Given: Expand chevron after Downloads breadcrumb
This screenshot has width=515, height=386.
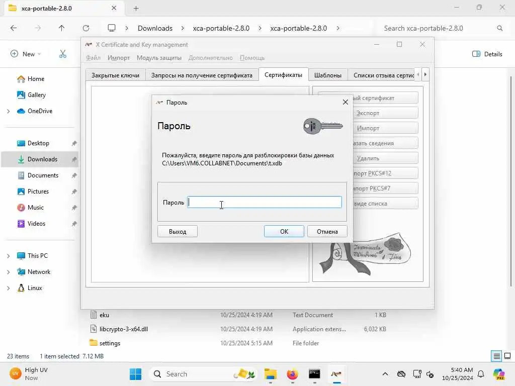Looking at the screenshot, I should click(x=183, y=28).
